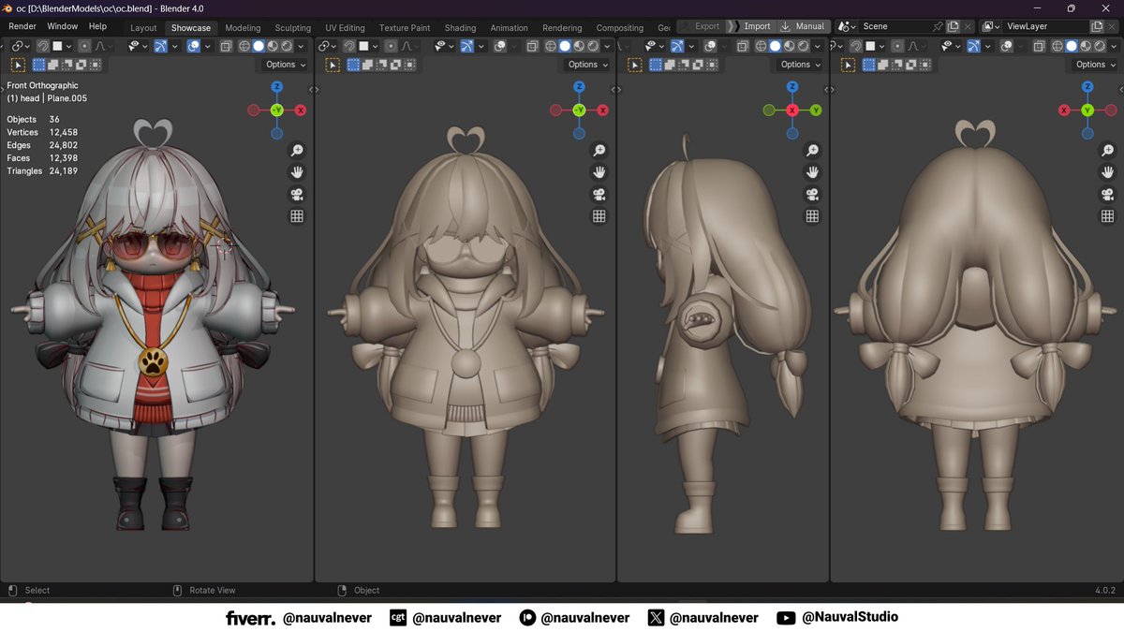The width and height of the screenshot is (1124, 632).
Task: Open the Help menu
Action: pos(97,26)
